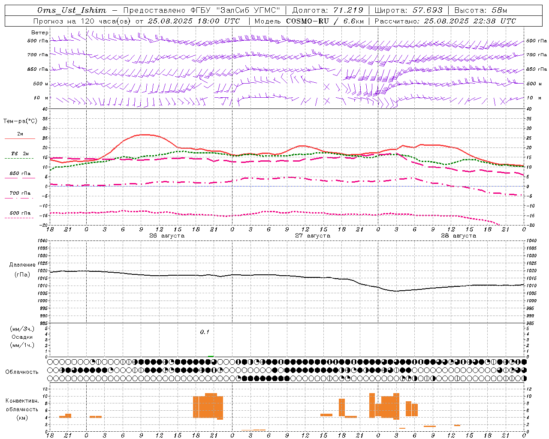Click the 28 августа date label
549x439 pixels.
pyautogui.click(x=459, y=236)
